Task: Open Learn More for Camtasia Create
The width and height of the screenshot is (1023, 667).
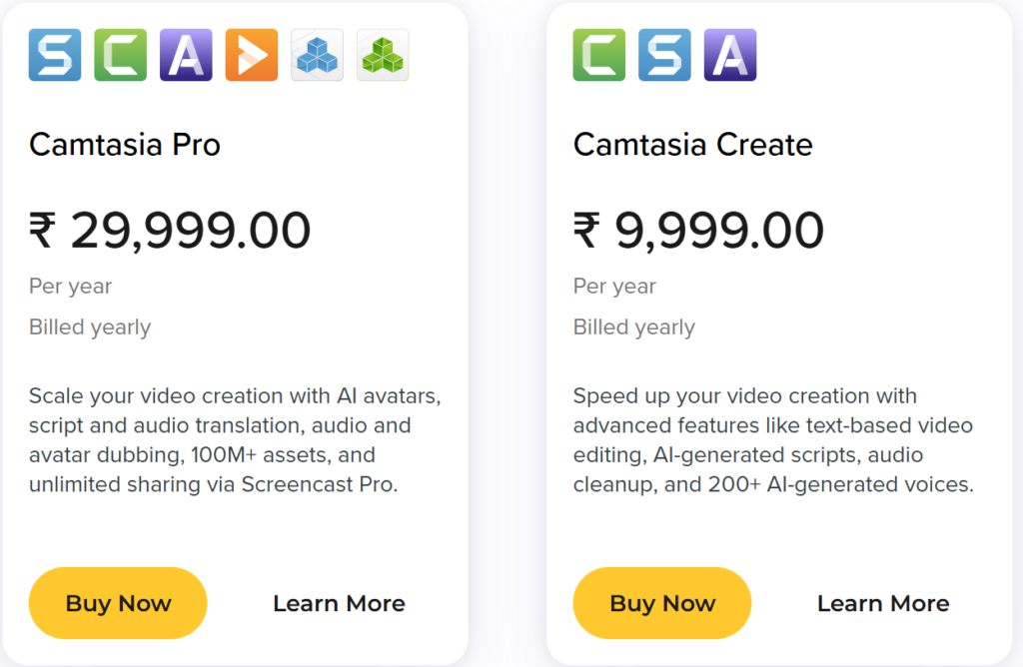Action: pos(883,603)
